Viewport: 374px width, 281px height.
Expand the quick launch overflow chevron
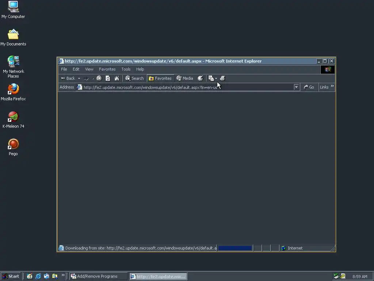point(63,275)
